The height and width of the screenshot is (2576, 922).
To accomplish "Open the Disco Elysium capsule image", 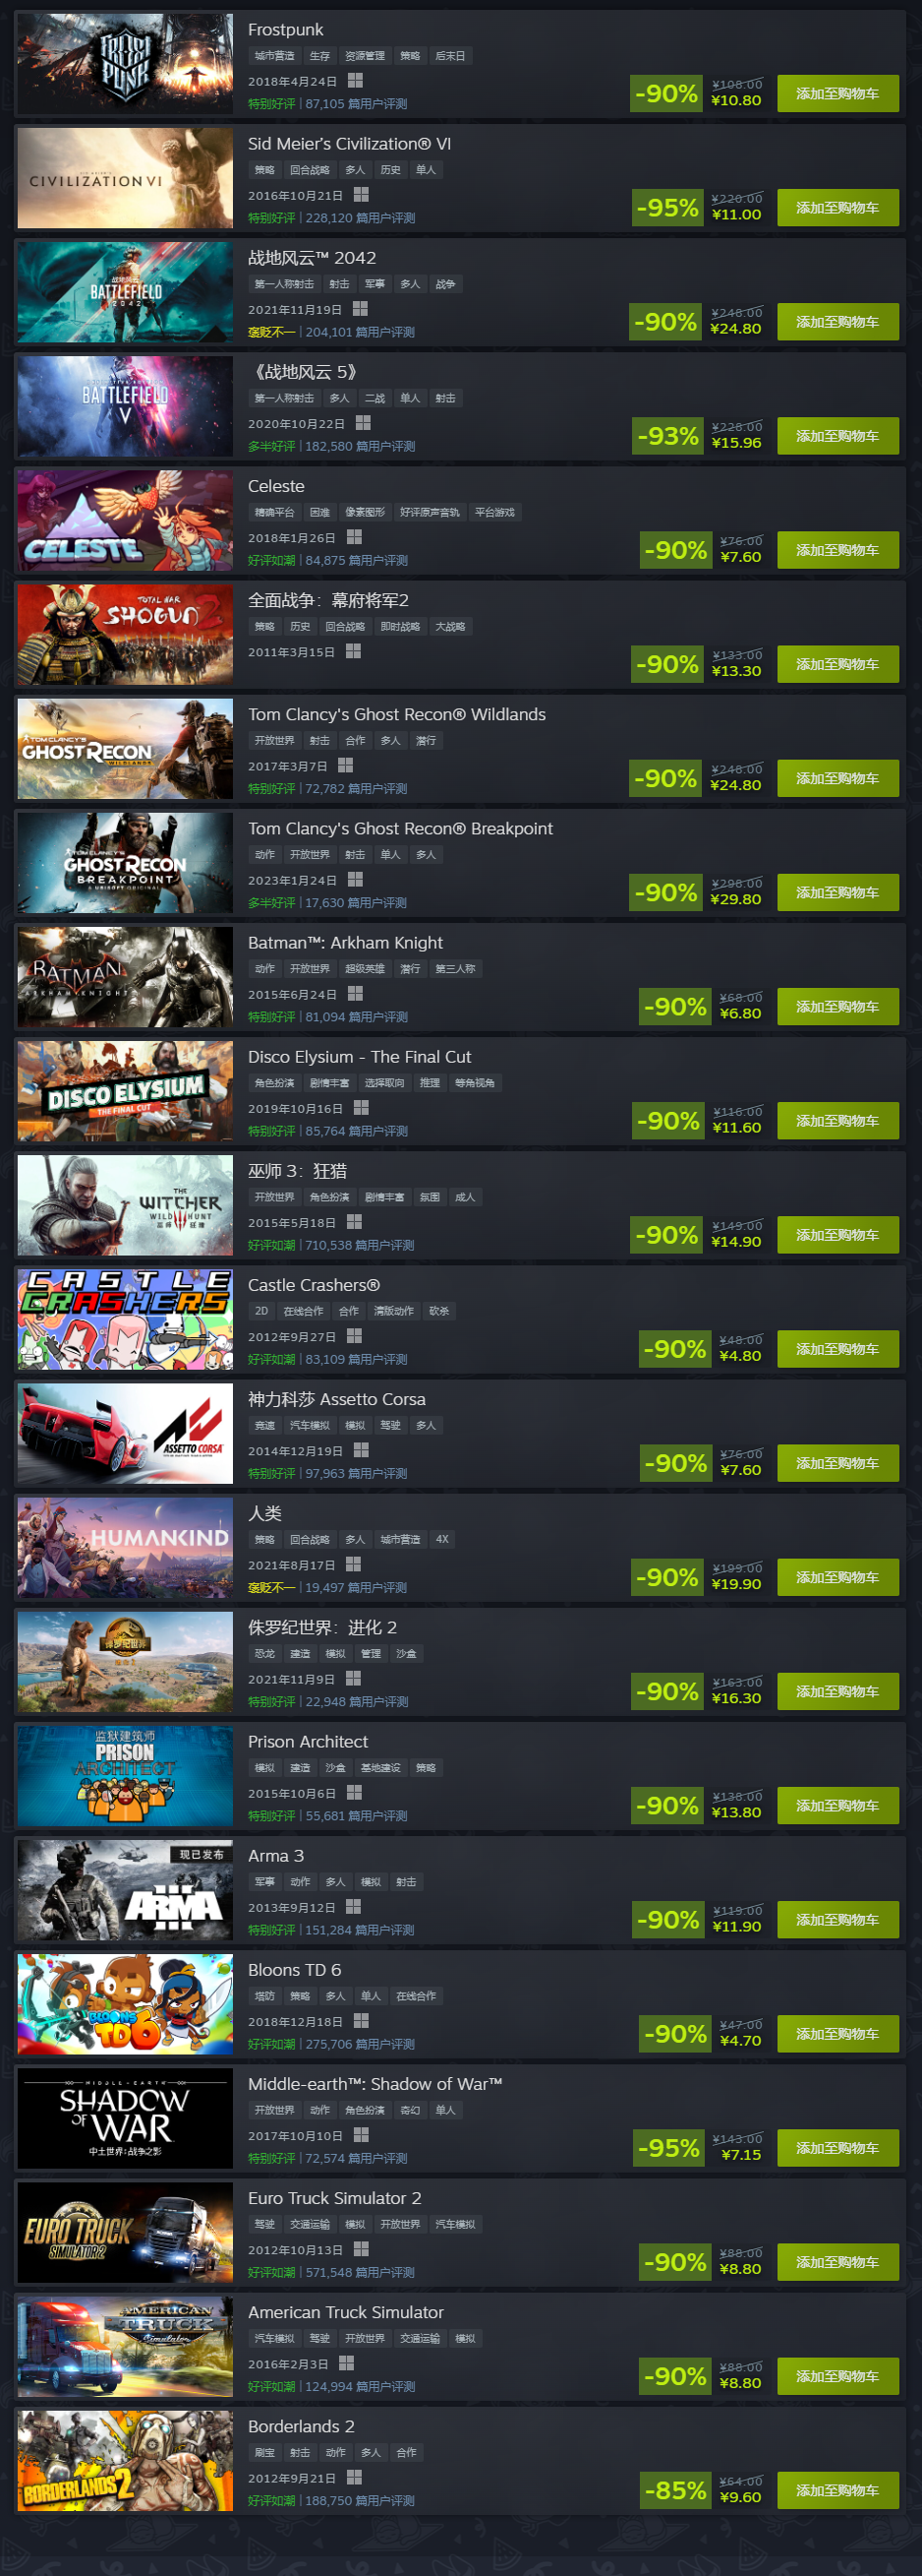I will [x=125, y=1090].
